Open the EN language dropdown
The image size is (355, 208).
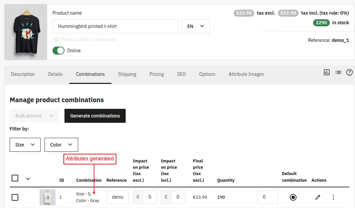pyautogui.click(x=195, y=26)
